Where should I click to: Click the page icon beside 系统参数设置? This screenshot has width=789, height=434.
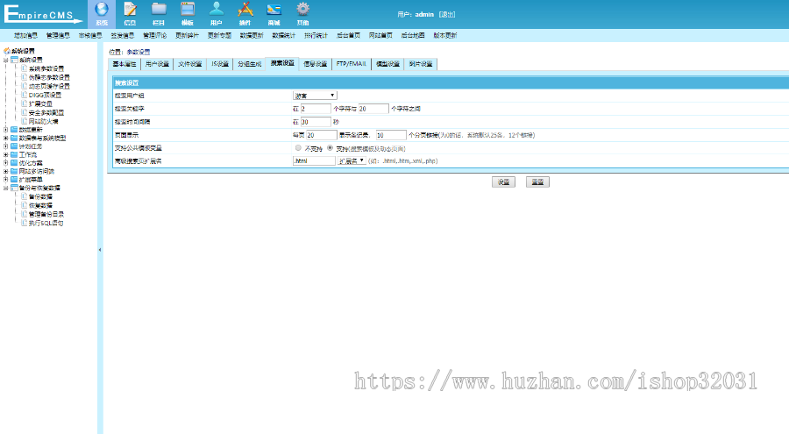(25, 68)
